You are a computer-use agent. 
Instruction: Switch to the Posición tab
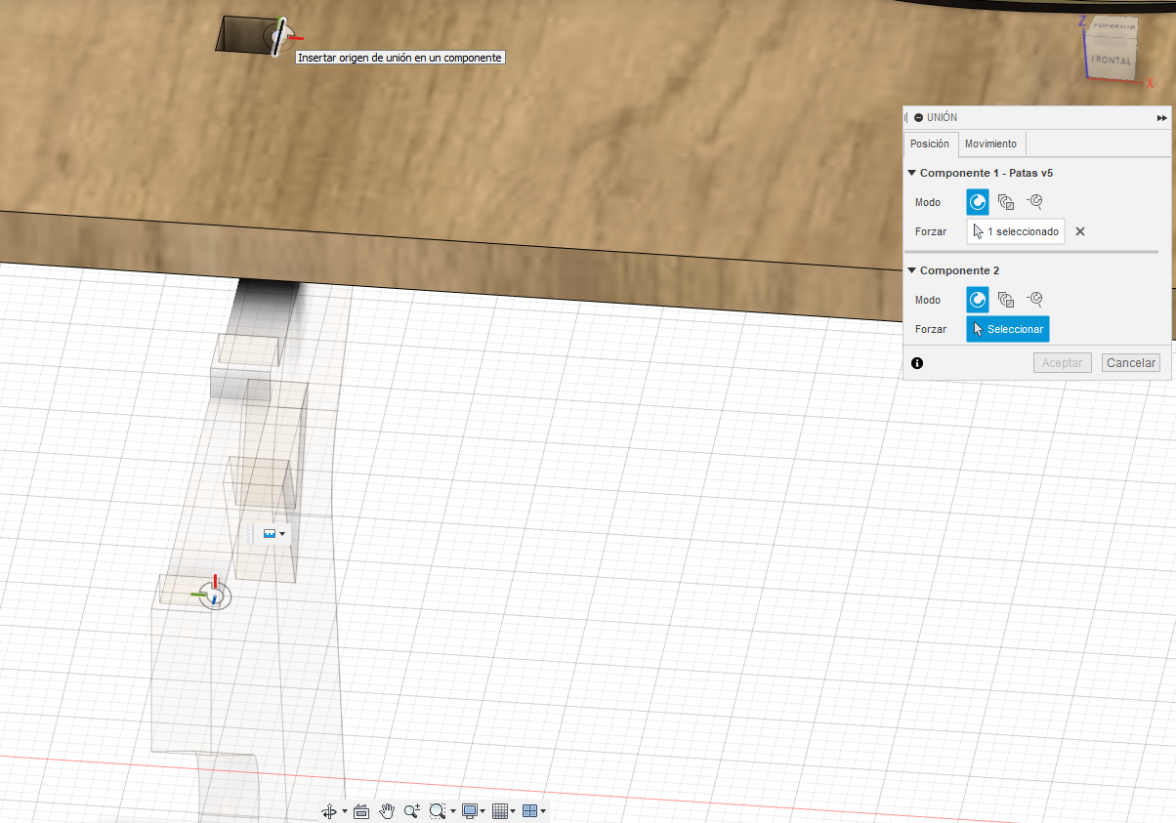(x=930, y=144)
